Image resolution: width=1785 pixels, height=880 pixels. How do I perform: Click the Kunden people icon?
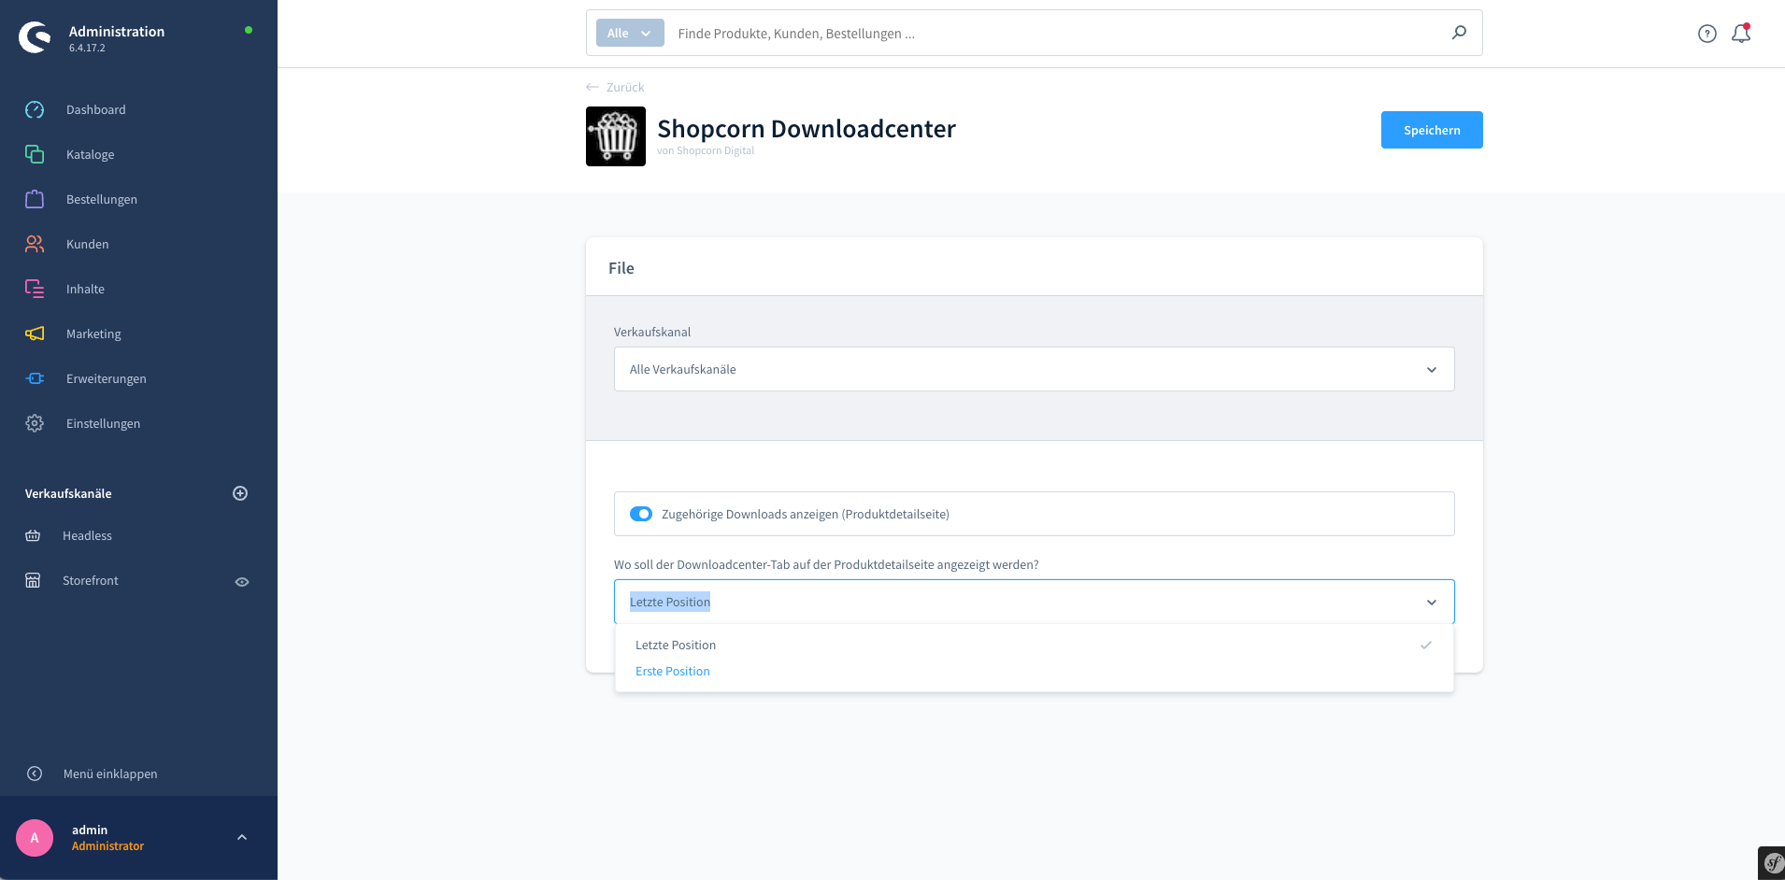(x=35, y=244)
